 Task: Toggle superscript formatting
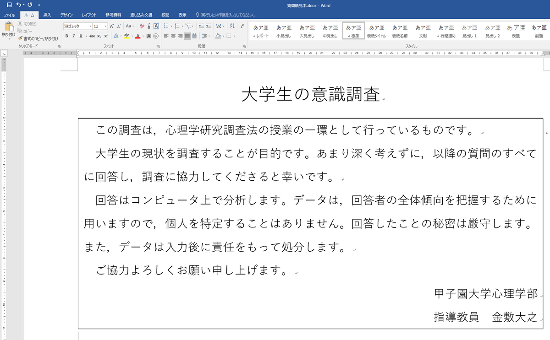pos(106,36)
